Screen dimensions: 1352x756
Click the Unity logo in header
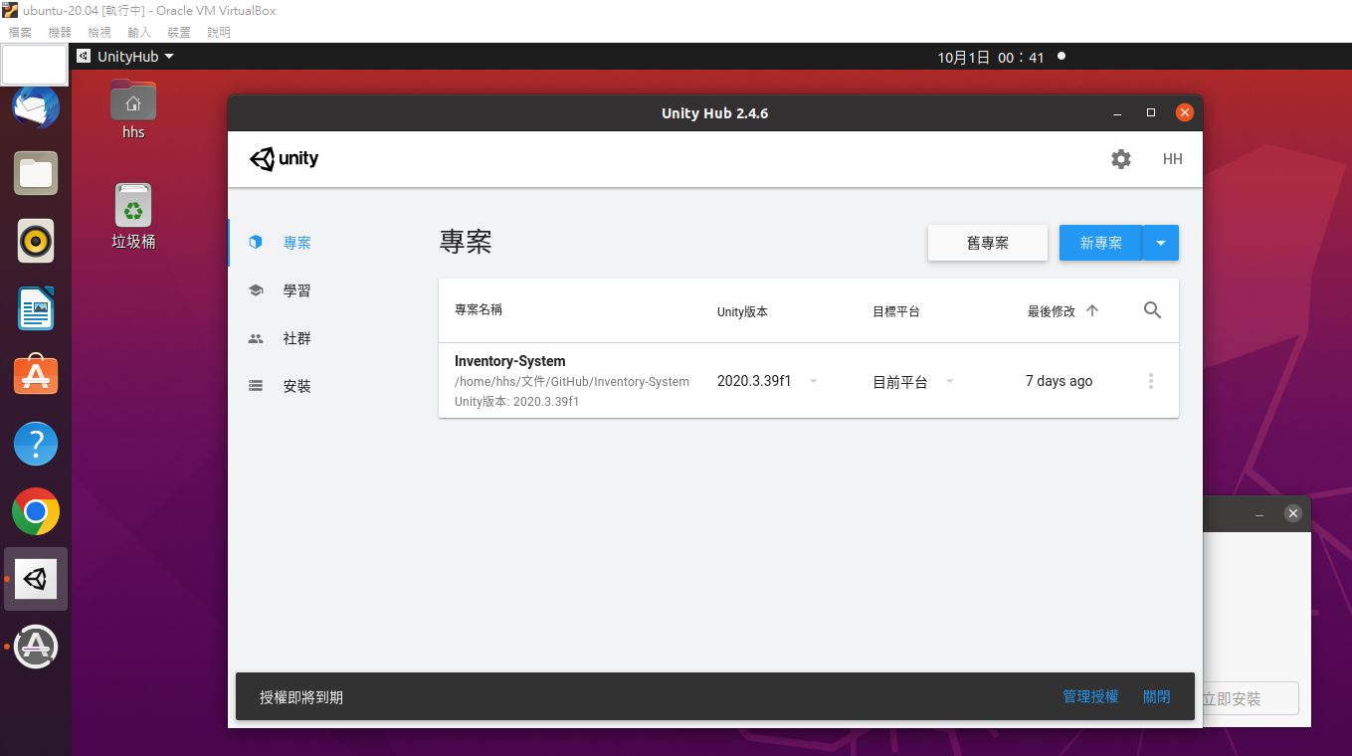(285, 159)
